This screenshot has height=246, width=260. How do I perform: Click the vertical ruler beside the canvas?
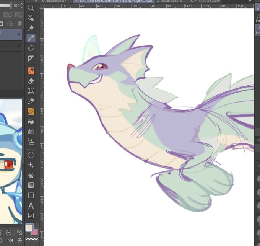pos(42,127)
